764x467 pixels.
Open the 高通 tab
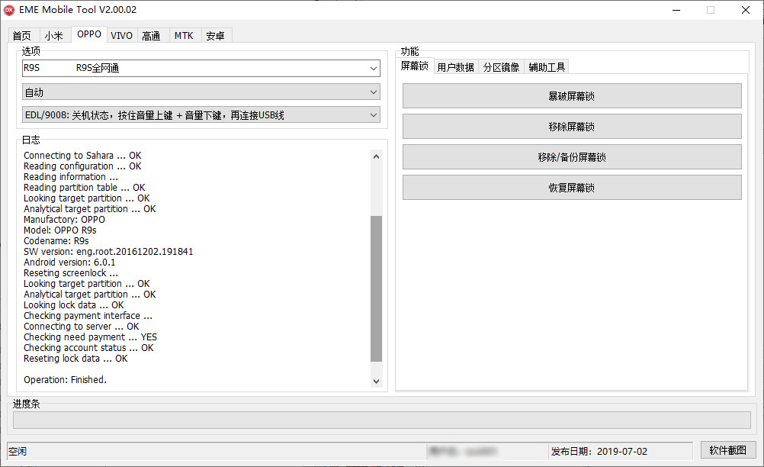(152, 36)
